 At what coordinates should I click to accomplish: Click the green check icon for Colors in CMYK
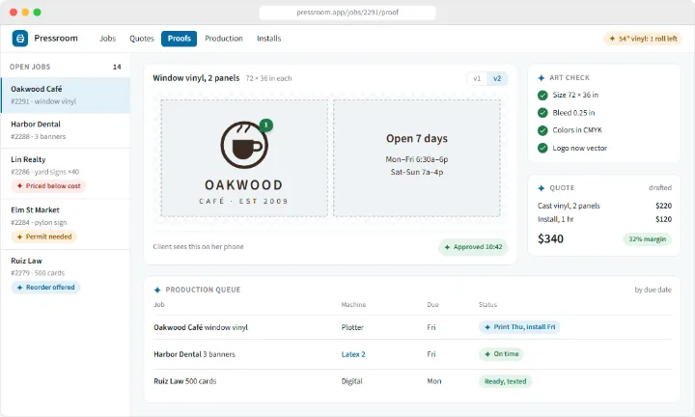pos(542,130)
